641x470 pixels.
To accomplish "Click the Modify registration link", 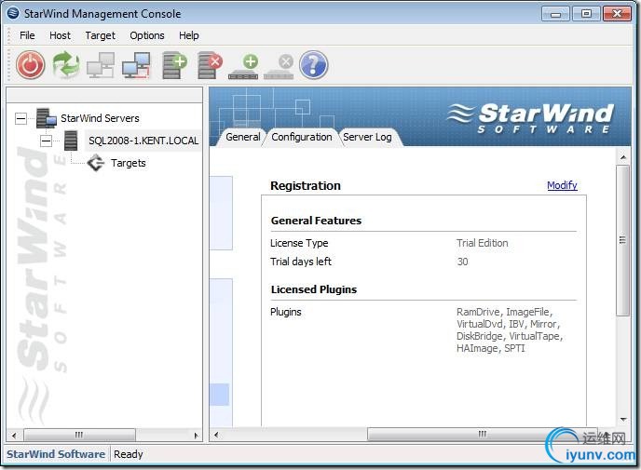I will click(562, 185).
